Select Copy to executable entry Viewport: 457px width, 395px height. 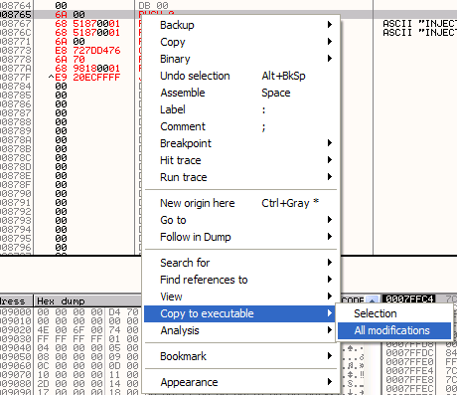pos(240,313)
